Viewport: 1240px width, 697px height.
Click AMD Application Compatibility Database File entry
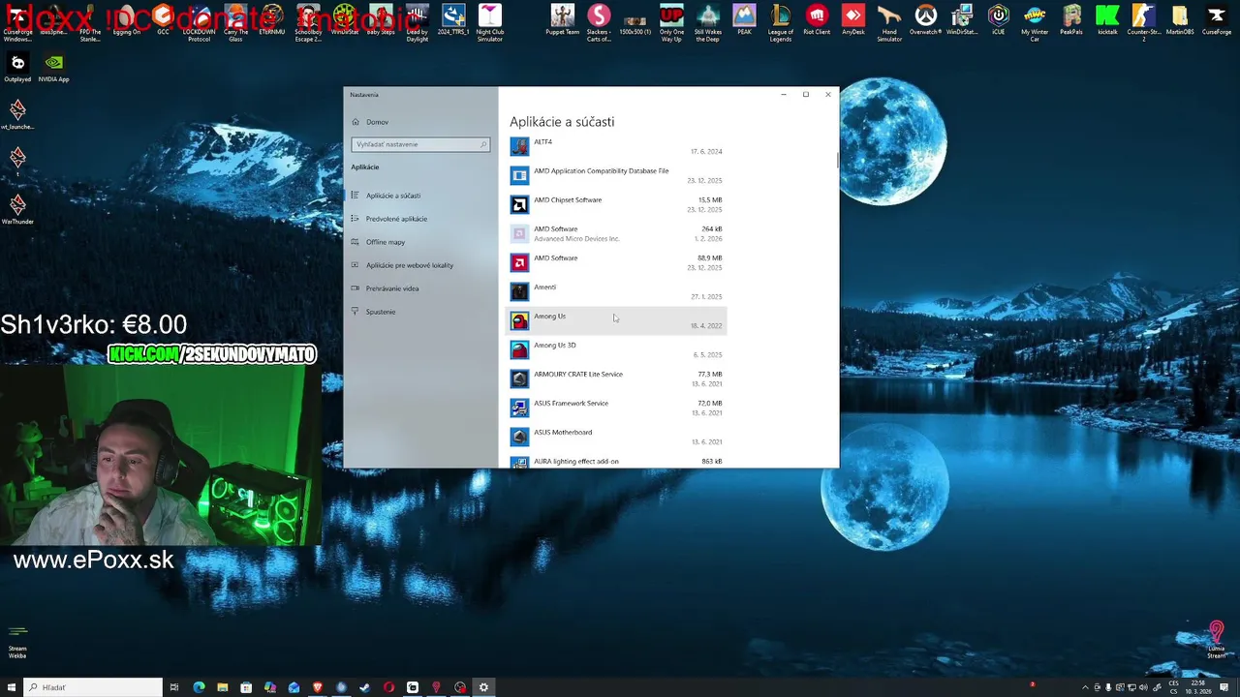[616, 175]
